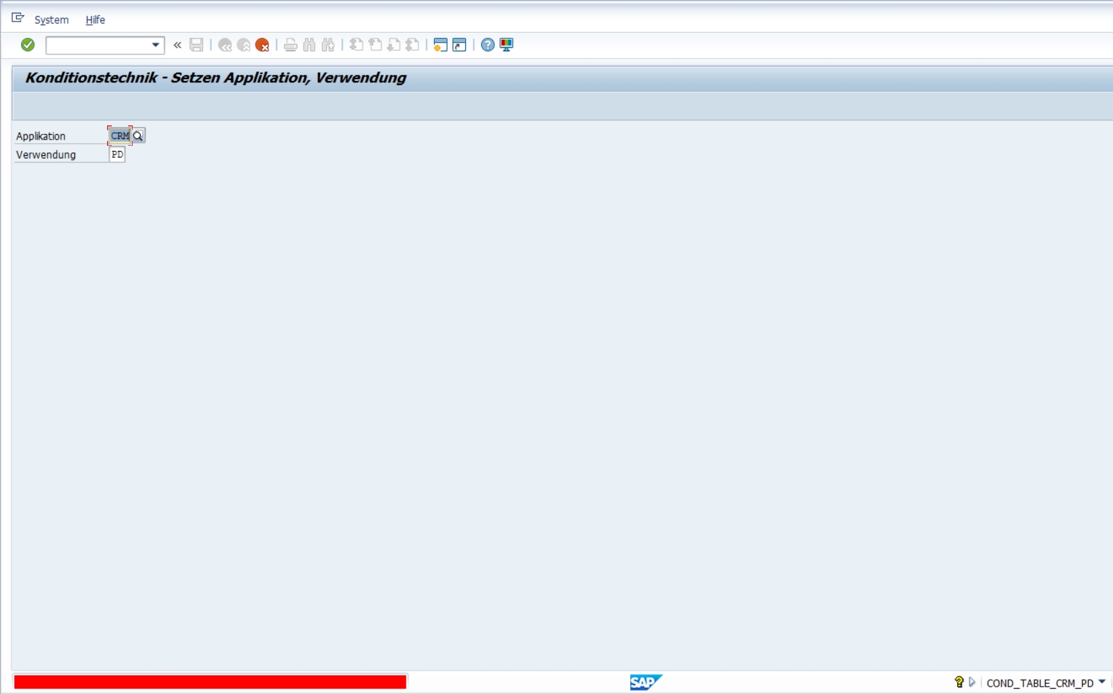Click the green Enter checkmark icon
Image resolution: width=1113 pixels, height=694 pixels.
click(x=28, y=45)
